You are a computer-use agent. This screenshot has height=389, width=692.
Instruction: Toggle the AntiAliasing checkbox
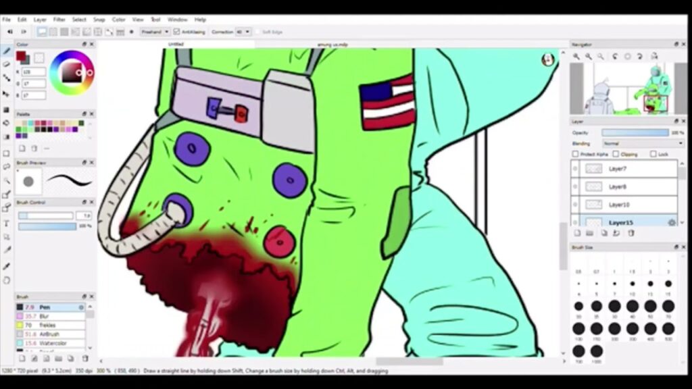pyautogui.click(x=177, y=32)
